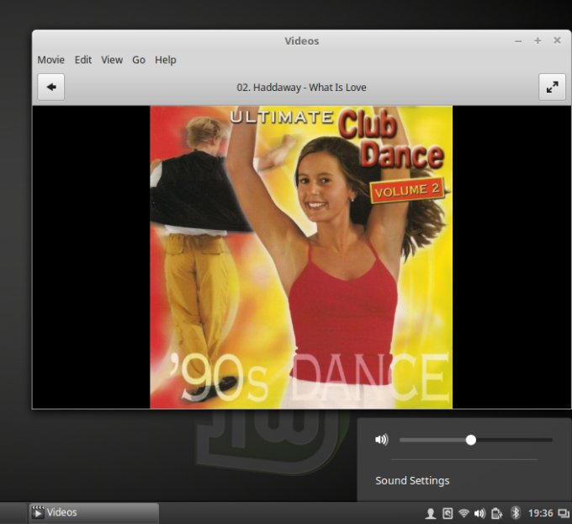The image size is (572, 524).
Task: Click the 19:36 clock
Action: click(540, 513)
